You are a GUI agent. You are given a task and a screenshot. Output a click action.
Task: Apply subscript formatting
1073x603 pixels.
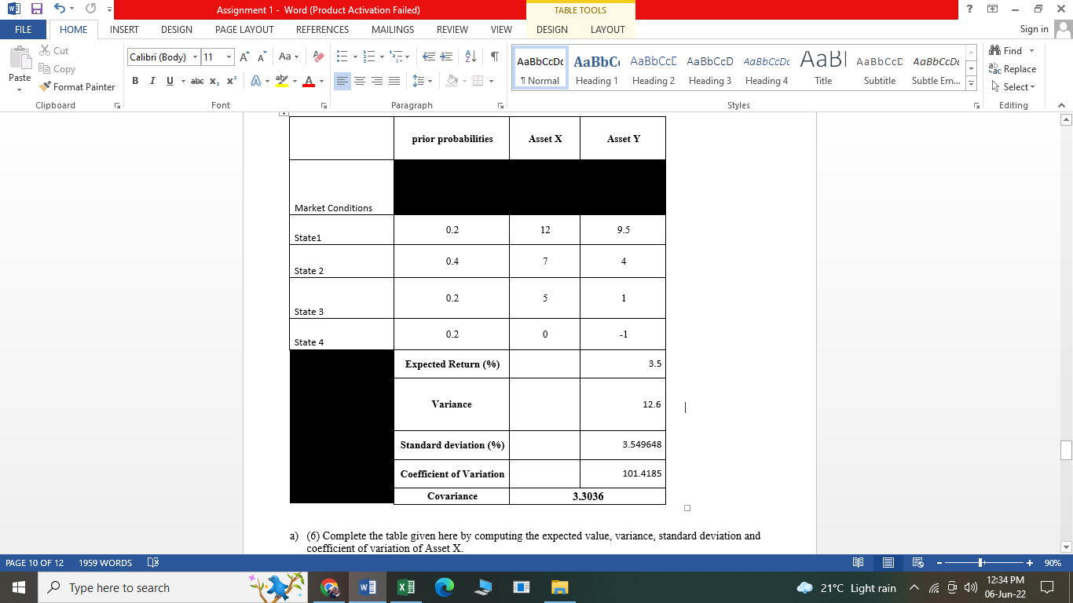point(215,80)
